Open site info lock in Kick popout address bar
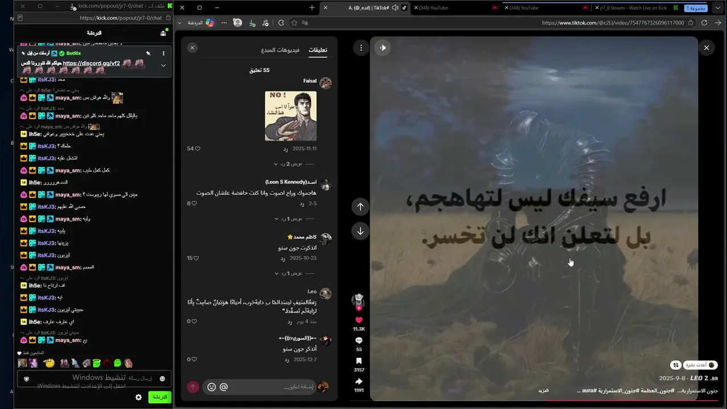The width and height of the screenshot is (727, 409). point(168,18)
